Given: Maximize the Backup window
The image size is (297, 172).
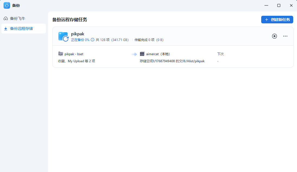Looking at the screenshot, I should (x=279, y=5).
